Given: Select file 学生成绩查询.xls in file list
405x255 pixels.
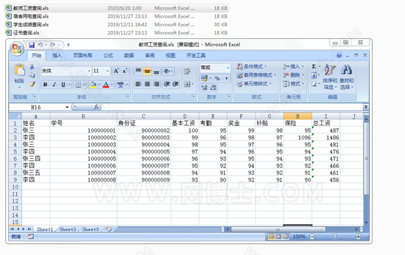Looking at the screenshot, I should pyautogui.click(x=31, y=24).
